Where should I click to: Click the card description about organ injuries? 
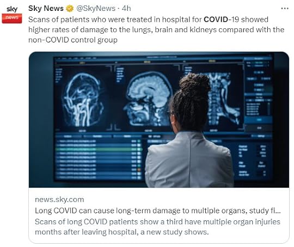157,227
